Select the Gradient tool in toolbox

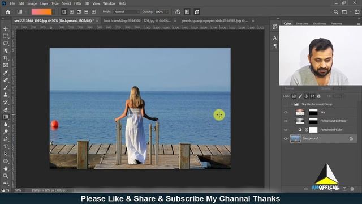[6, 117]
